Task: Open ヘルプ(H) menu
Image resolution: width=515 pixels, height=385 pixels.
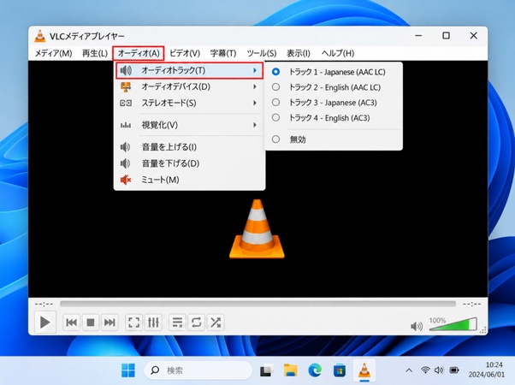Action: click(338, 53)
